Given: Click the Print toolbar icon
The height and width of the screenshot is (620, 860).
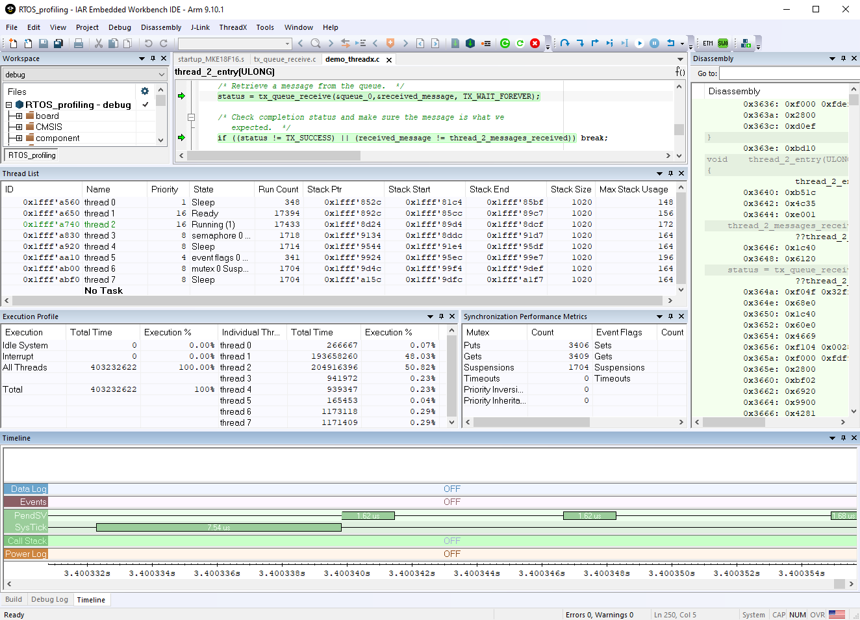Looking at the screenshot, I should pos(79,44).
